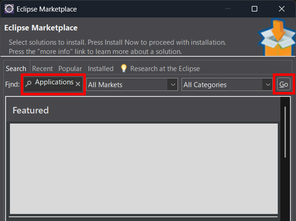Click the arrow on the All Markets combo
This screenshot has width=296, height=221.
(172, 85)
